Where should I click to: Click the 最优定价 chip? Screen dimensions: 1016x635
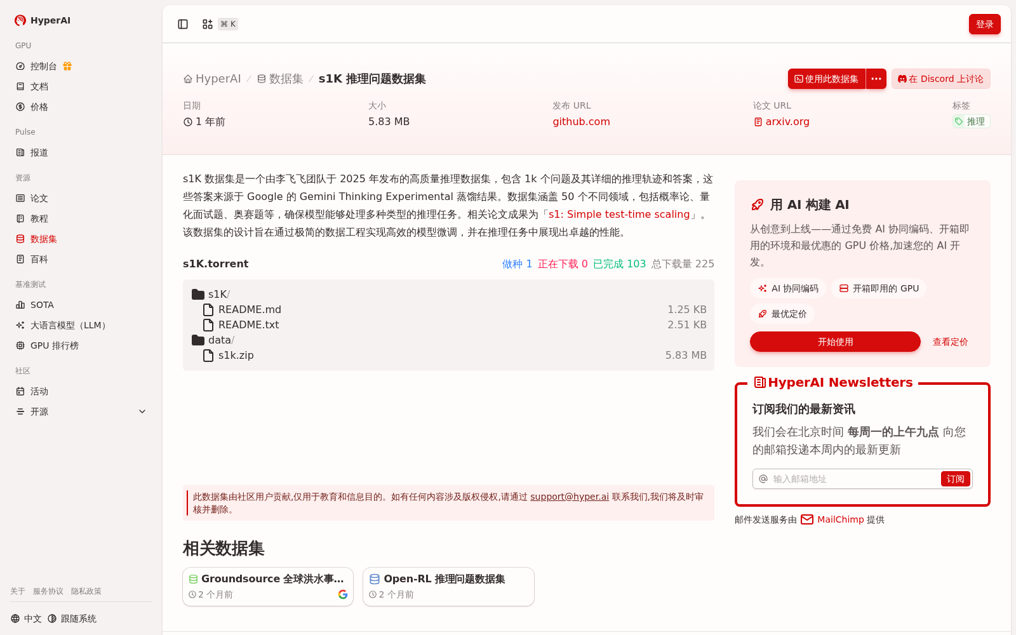[x=782, y=314]
